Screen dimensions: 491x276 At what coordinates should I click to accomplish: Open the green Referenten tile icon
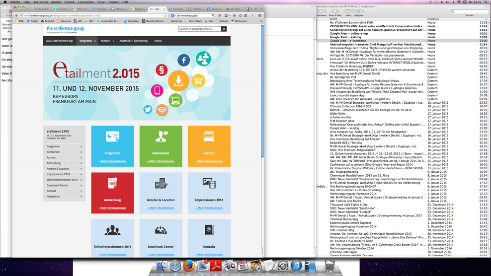click(x=161, y=137)
